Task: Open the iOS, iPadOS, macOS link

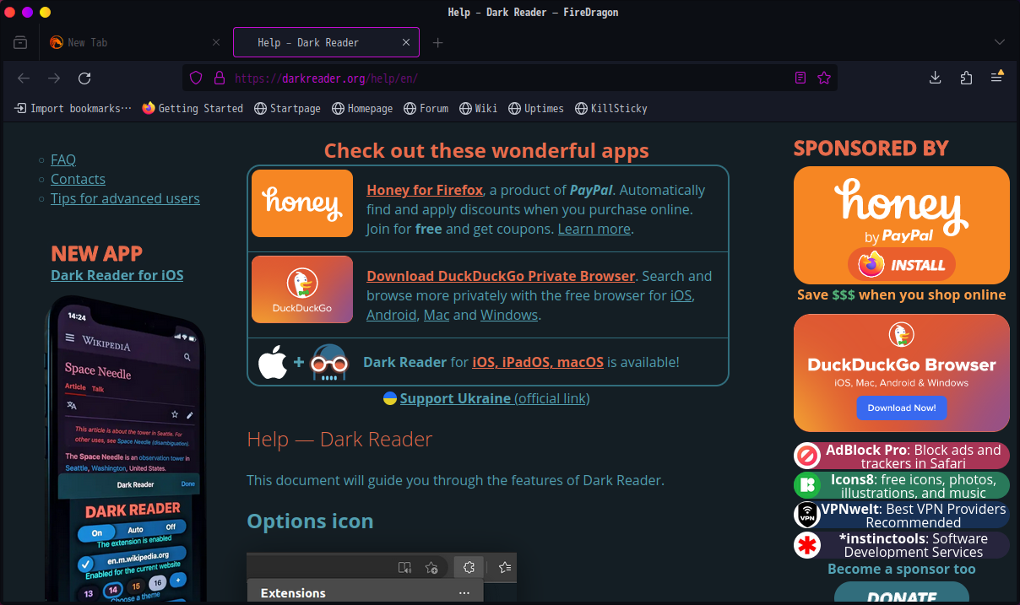Action: [x=538, y=362]
